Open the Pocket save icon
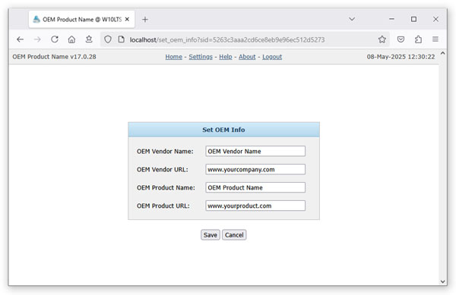 (401, 39)
